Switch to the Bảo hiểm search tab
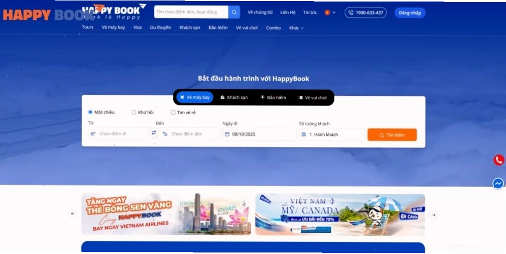This screenshot has width=506, height=254. (274, 97)
